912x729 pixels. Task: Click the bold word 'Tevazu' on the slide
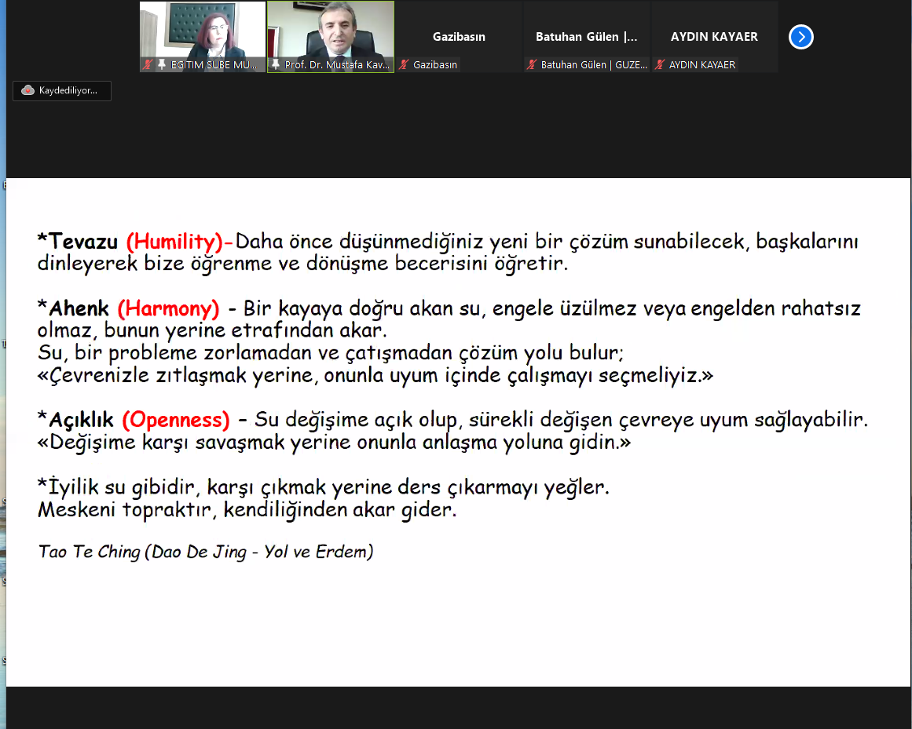(82, 241)
